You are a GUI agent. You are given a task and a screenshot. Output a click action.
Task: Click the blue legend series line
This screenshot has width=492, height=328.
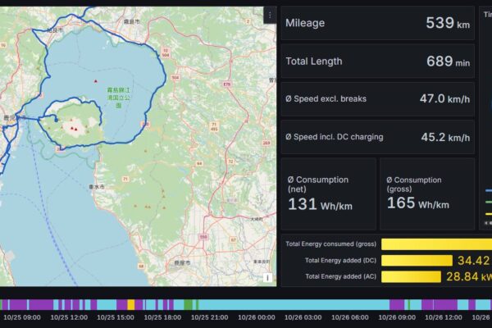point(487,190)
